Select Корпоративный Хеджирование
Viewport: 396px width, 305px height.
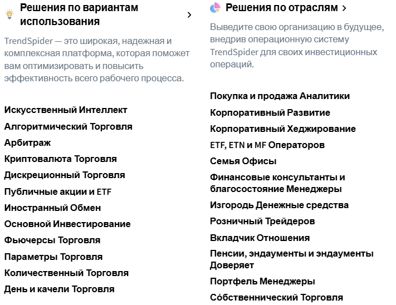(282, 129)
